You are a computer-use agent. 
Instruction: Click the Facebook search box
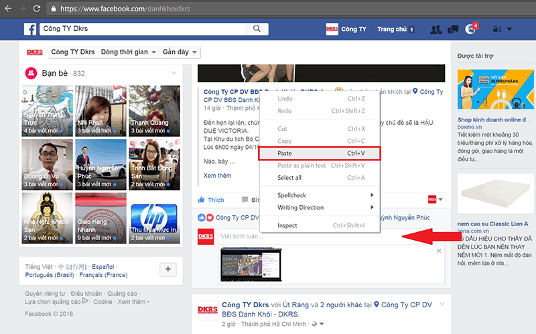[x=143, y=29]
